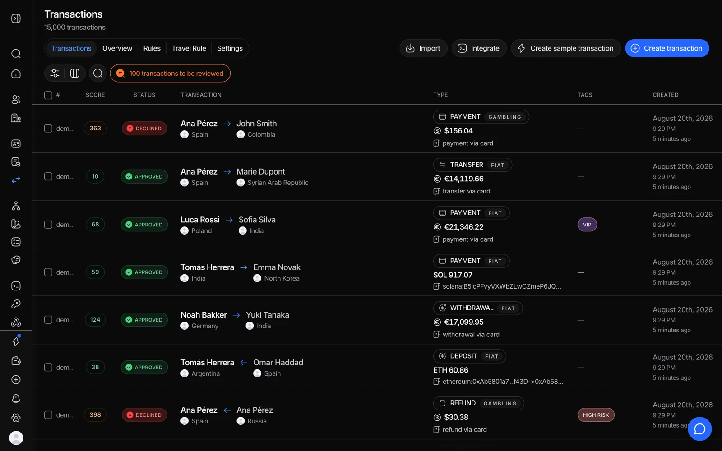Open the chart analytics icon in sidebar

(16, 224)
